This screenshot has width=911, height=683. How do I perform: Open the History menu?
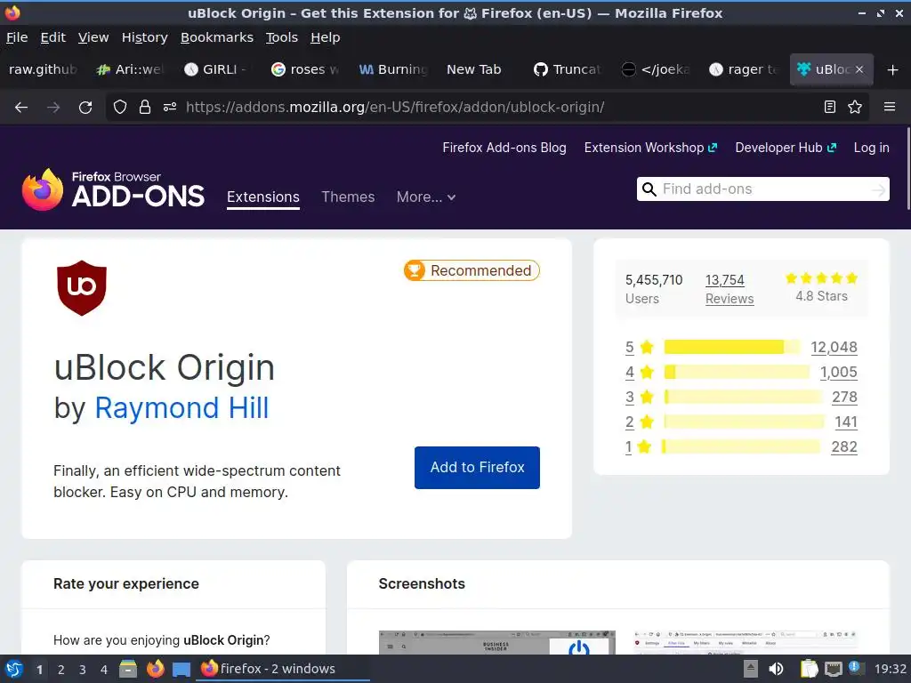[x=145, y=37]
